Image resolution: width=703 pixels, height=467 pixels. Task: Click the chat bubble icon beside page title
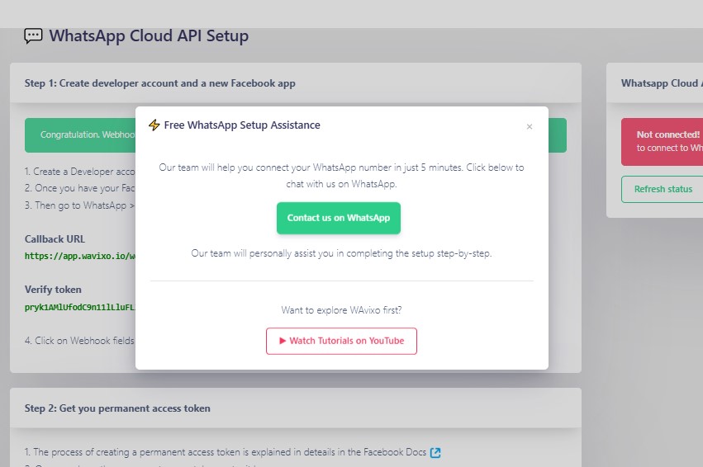(x=33, y=36)
